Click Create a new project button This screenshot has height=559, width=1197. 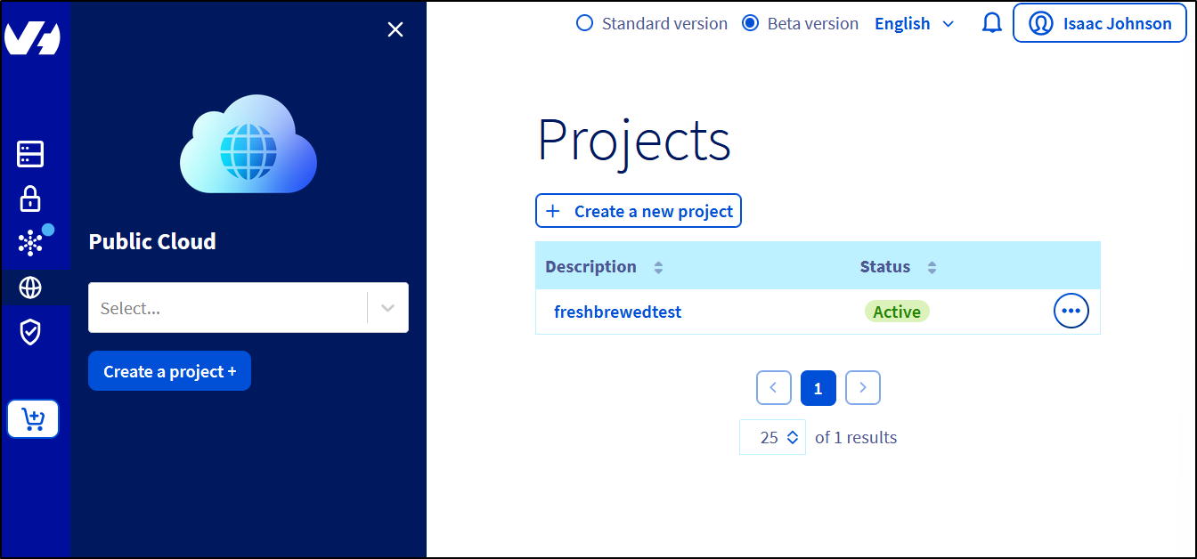[x=638, y=211]
